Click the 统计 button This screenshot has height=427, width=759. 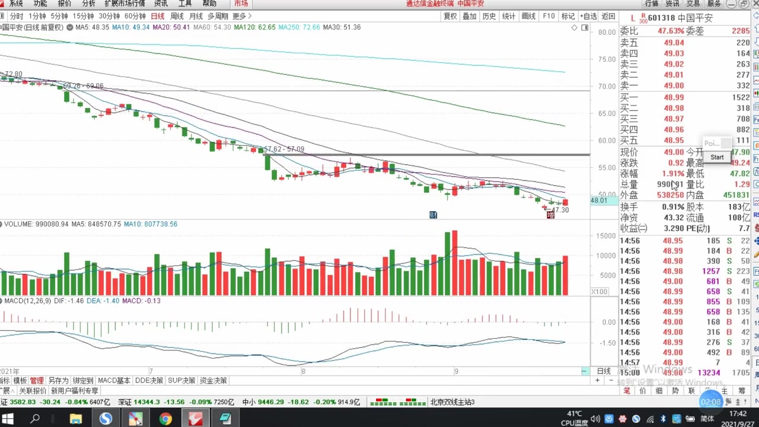click(509, 16)
